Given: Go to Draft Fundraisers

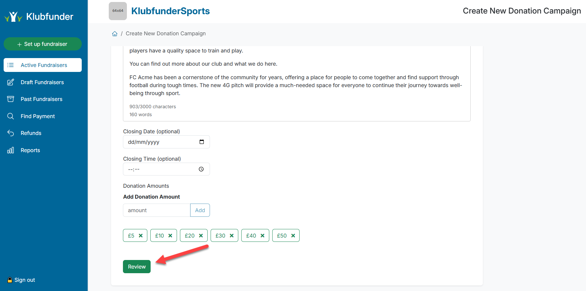Looking at the screenshot, I should [42, 82].
